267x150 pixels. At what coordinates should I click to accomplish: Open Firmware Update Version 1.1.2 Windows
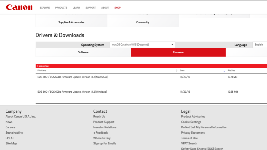pos(72,92)
